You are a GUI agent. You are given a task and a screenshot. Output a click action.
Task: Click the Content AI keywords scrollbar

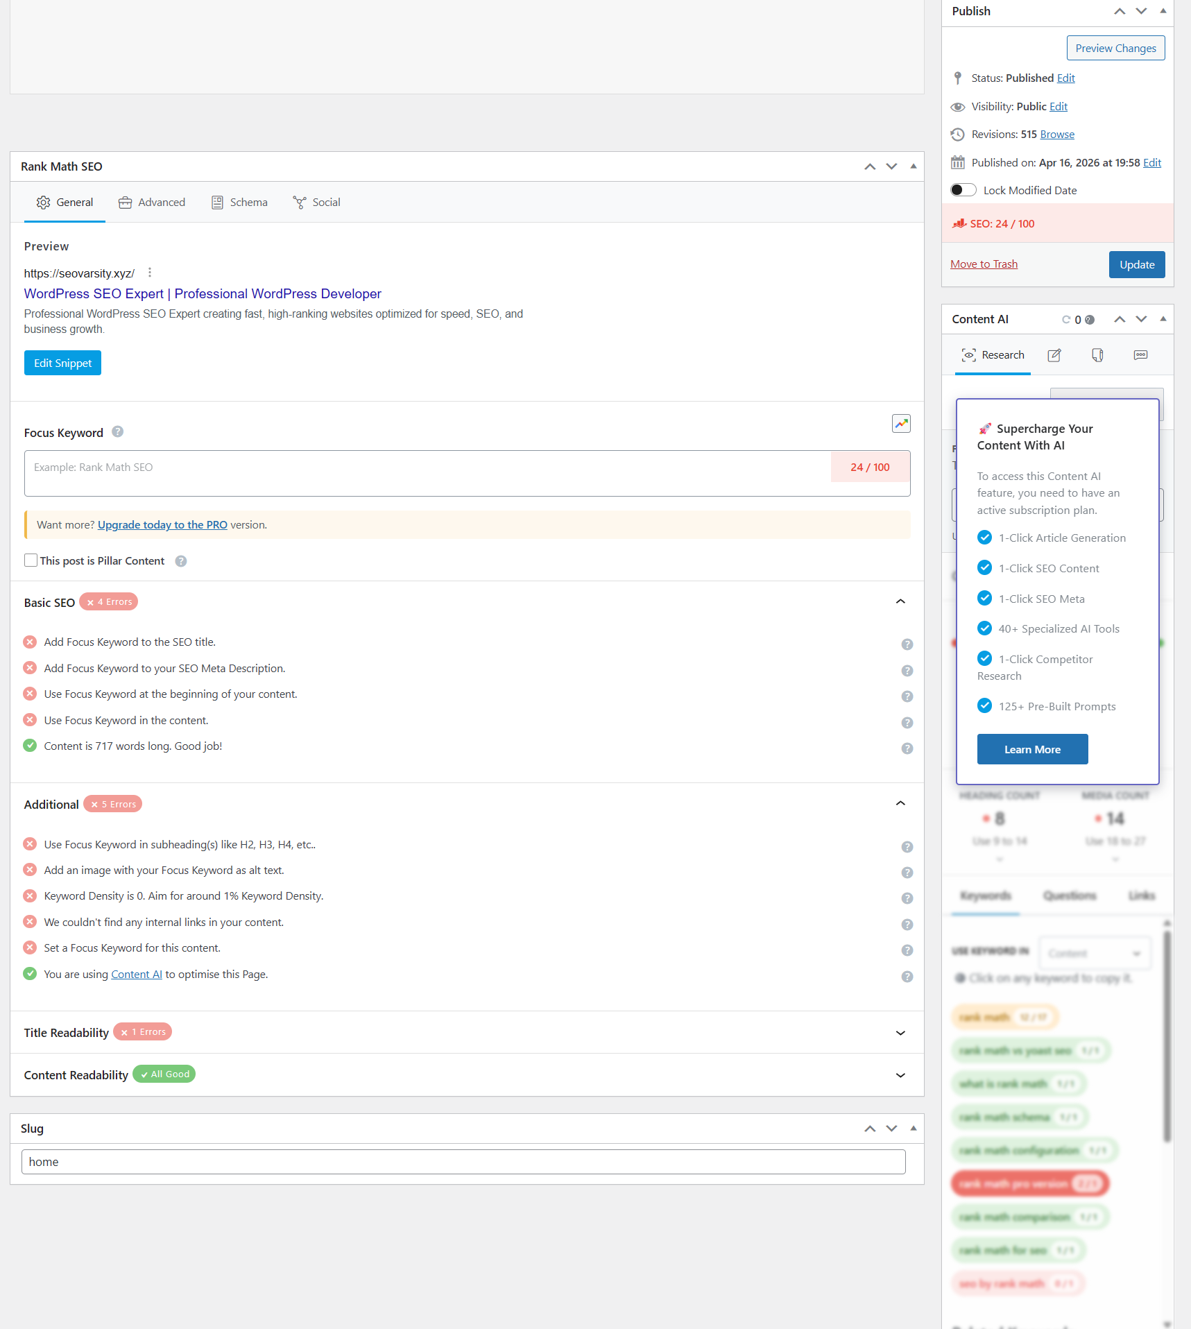click(x=1167, y=1036)
